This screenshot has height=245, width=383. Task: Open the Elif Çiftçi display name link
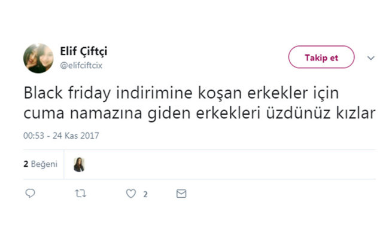pyautogui.click(x=83, y=53)
